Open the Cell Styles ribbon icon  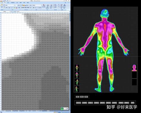51,6
